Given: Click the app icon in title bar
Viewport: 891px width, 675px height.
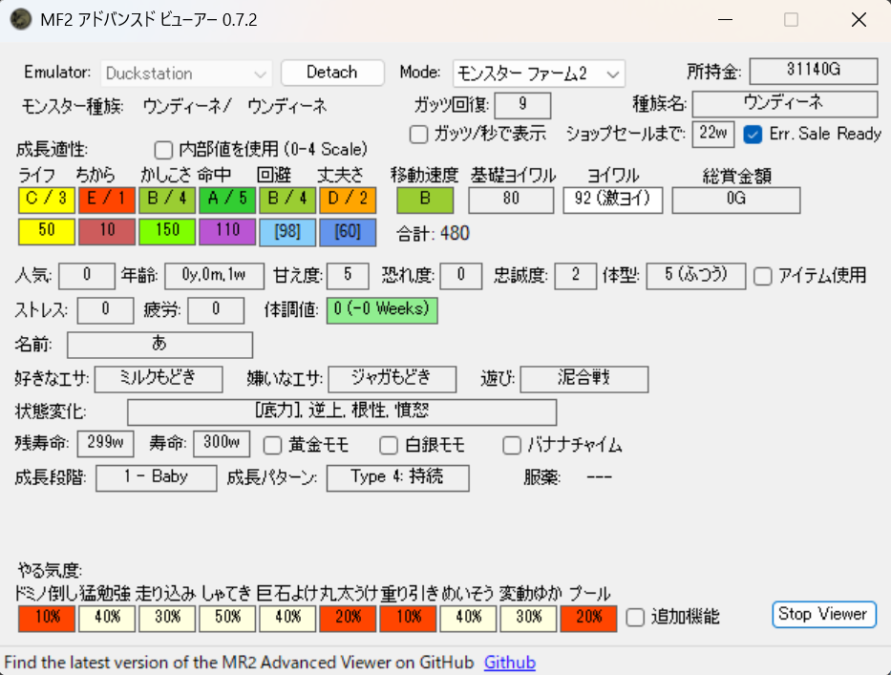Looking at the screenshot, I should (18, 20).
